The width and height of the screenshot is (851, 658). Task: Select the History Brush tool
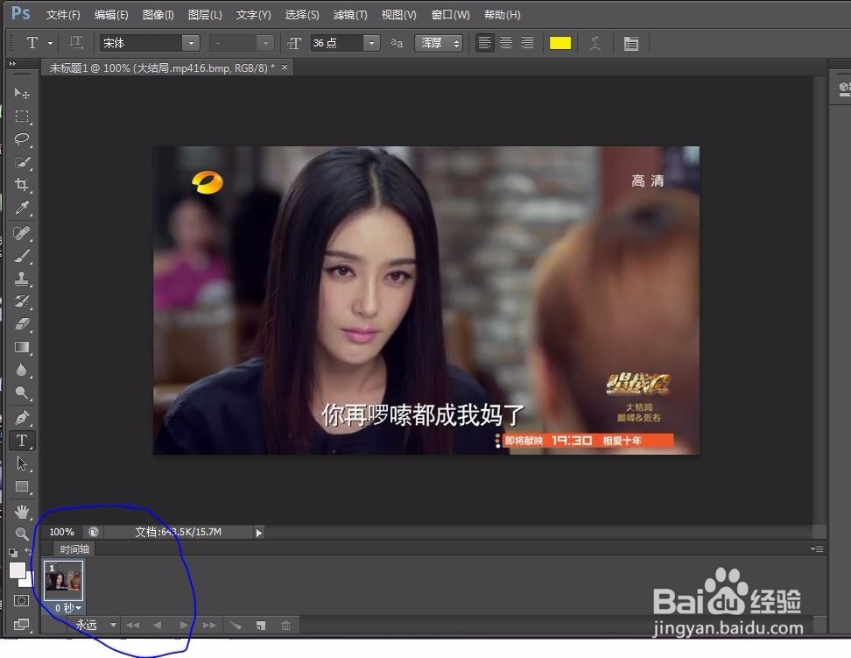22,301
